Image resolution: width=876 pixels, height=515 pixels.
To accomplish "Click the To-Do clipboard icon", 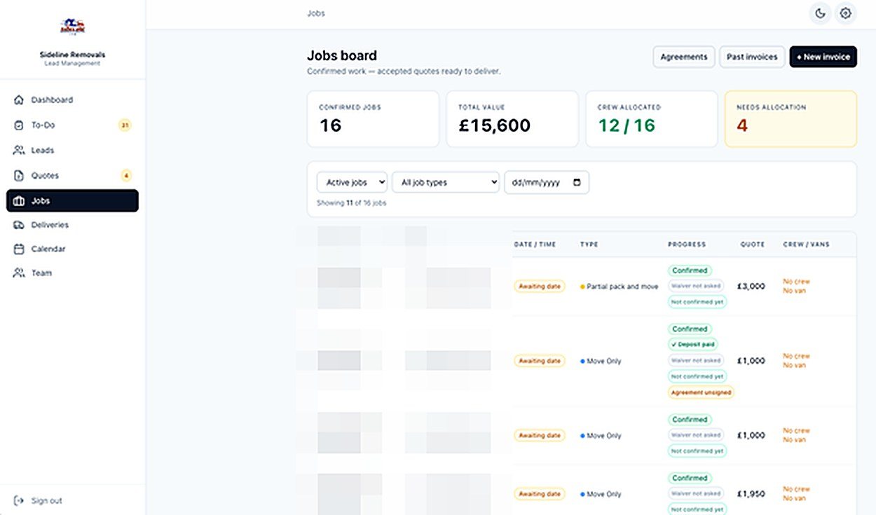I will [19, 125].
